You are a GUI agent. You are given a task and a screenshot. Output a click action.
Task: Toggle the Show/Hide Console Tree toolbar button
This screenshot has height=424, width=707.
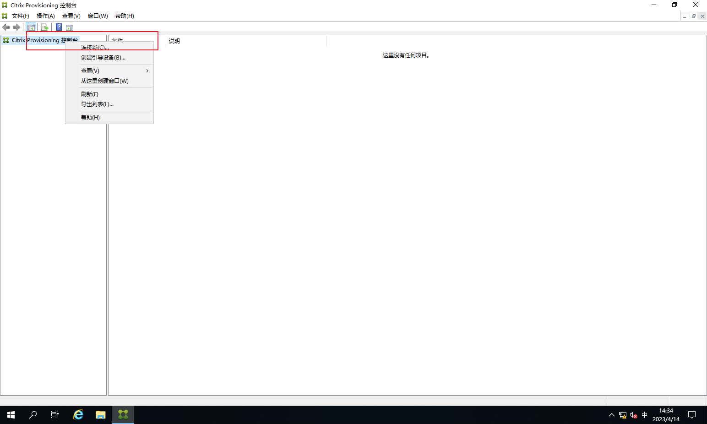click(31, 27)
